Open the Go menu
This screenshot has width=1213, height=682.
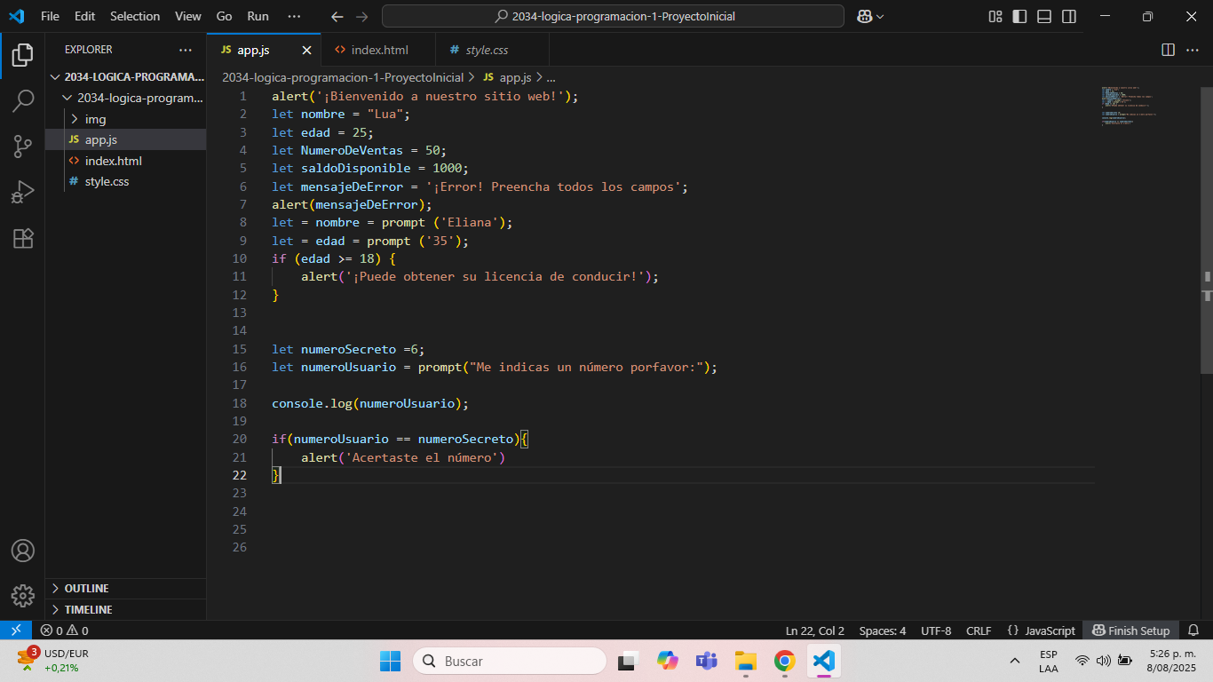tap(225, 16)
